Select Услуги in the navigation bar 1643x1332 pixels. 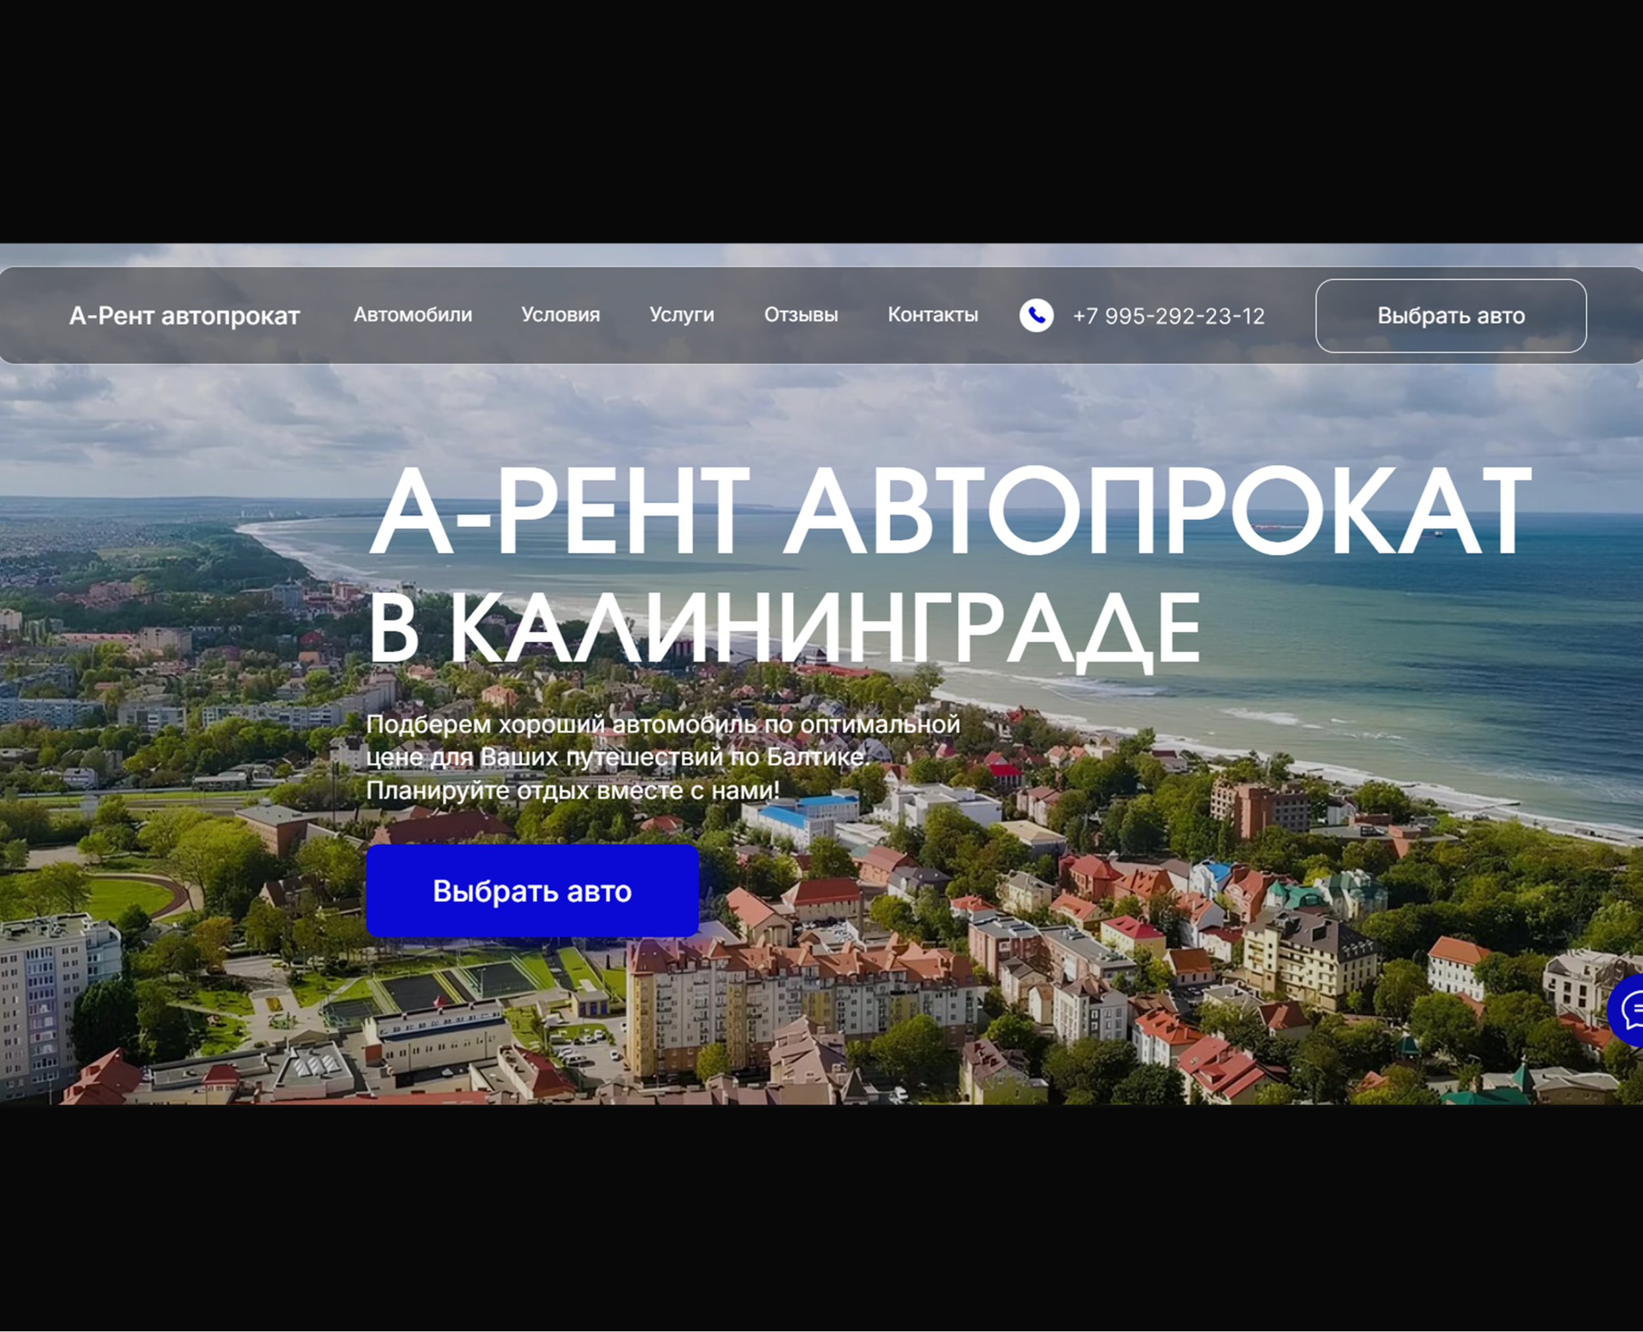(x=682, y=314)
